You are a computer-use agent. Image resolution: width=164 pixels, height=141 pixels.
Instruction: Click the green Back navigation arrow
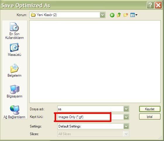coord(112,15)
